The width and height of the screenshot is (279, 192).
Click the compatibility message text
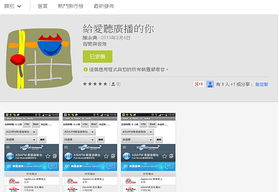tap(128, 70)
